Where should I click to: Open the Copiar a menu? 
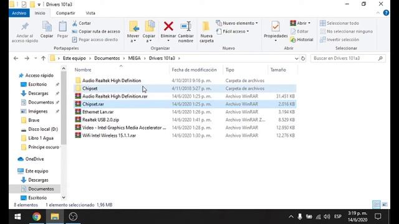149,32
